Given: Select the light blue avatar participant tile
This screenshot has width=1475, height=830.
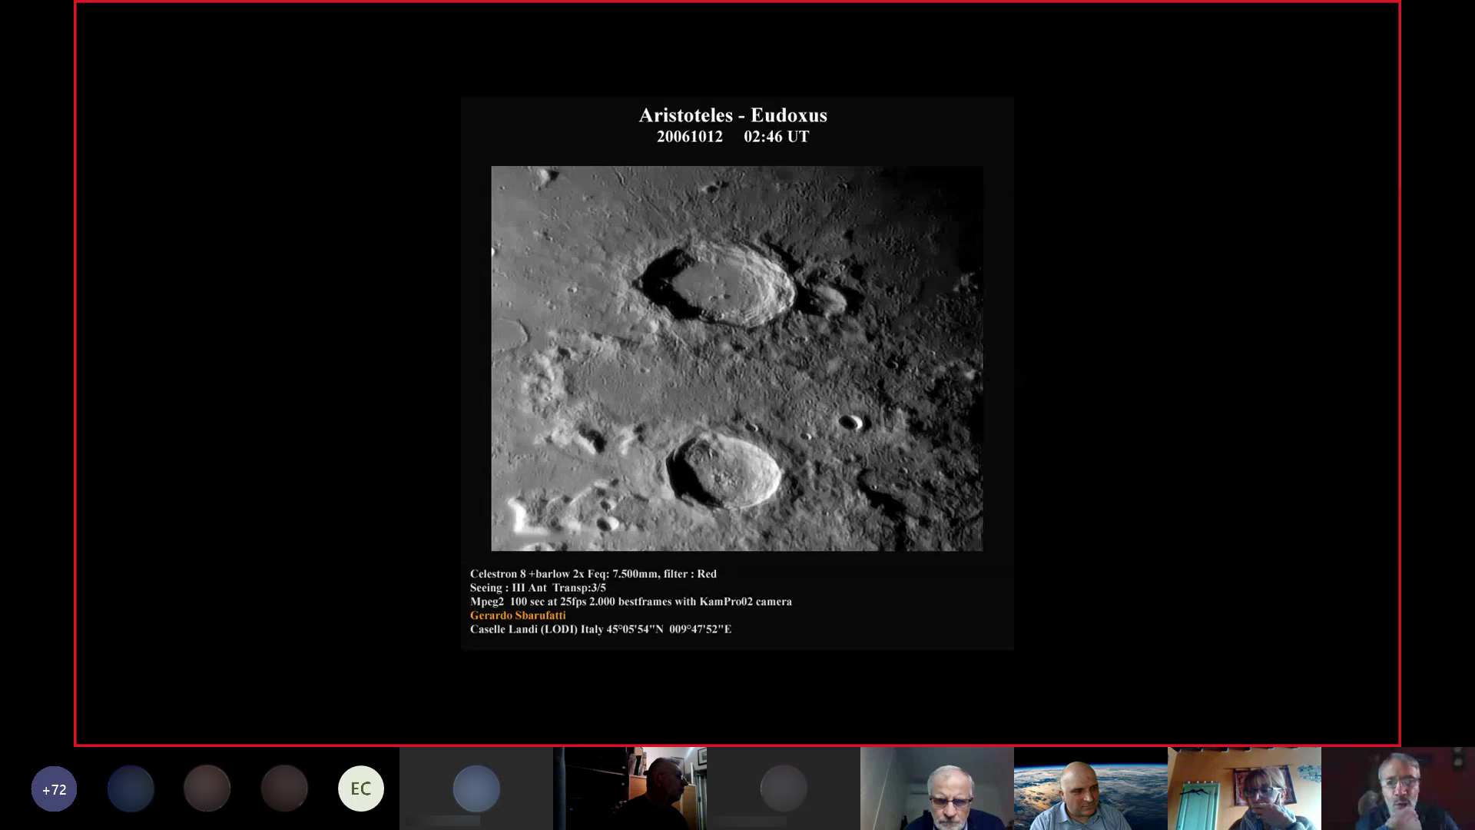Looking at the screenshot, I should point(476,788).
